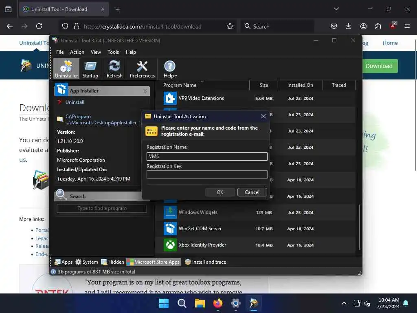Bookmark this page with star icon
This screenshot has width=417, height=313.
230,26
